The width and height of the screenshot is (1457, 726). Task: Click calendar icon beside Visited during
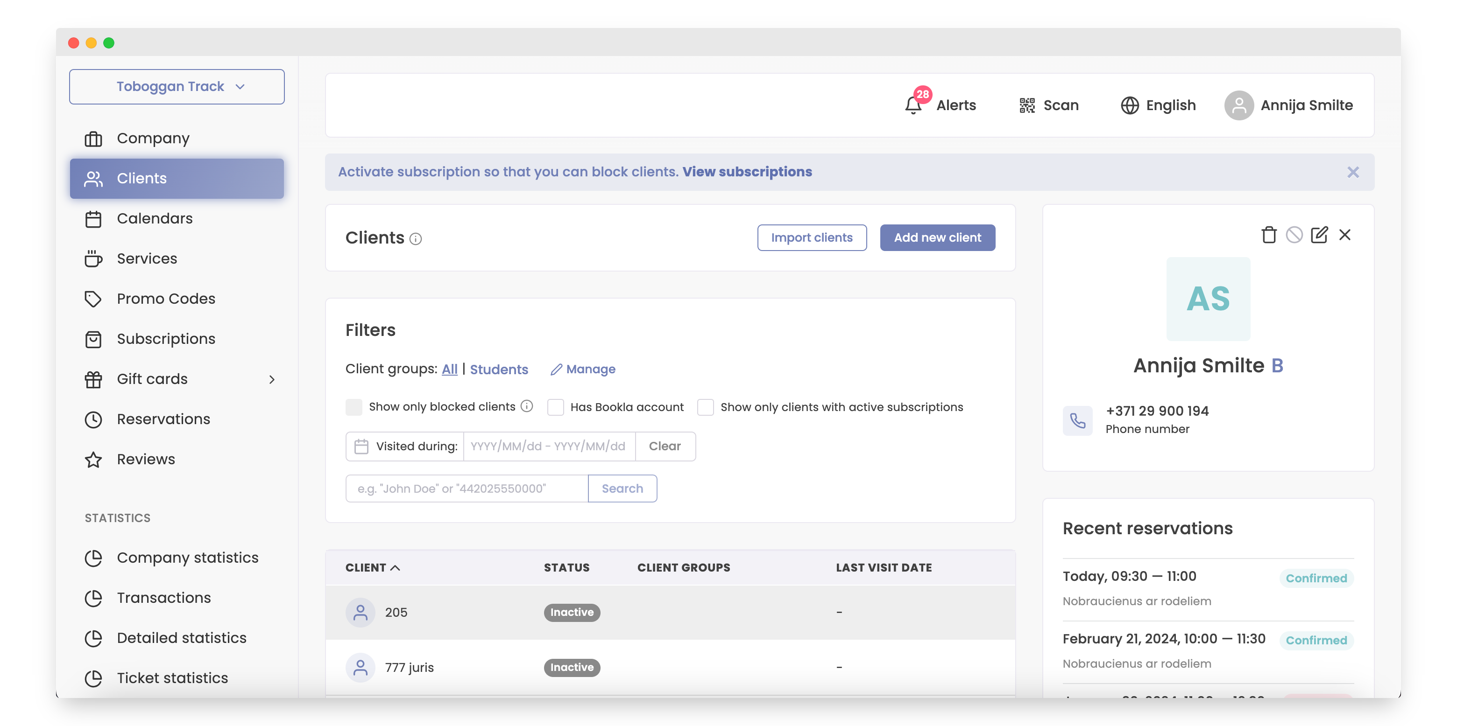pos(361,447)
